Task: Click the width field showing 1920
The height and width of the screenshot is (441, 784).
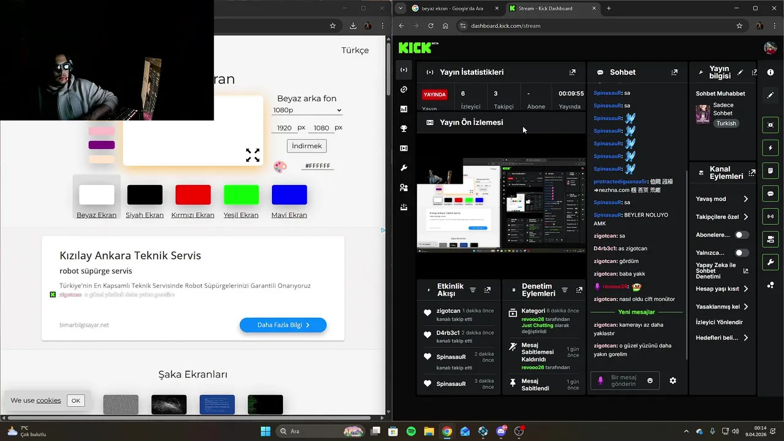Action: point(284,128)
